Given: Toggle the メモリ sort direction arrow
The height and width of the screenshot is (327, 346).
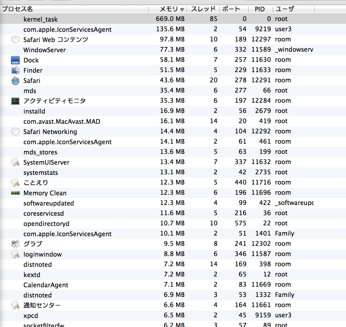Looking at the screenshot, I should [x=182, y=10].
